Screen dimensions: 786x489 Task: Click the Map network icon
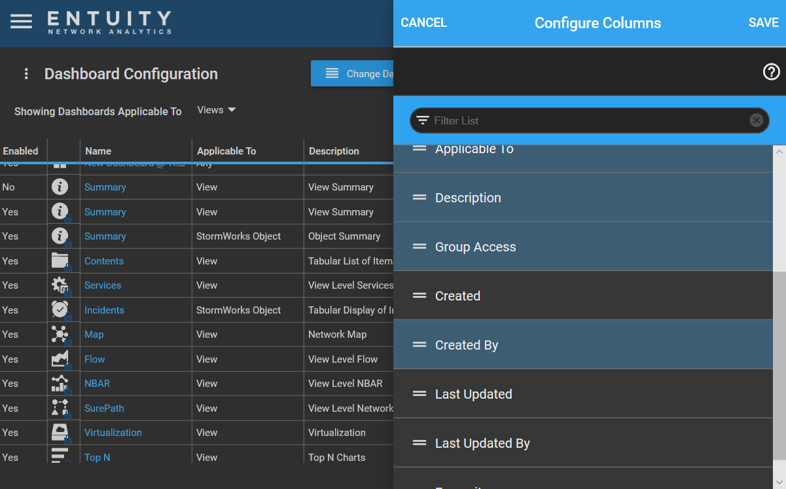(x=61, y=334)
